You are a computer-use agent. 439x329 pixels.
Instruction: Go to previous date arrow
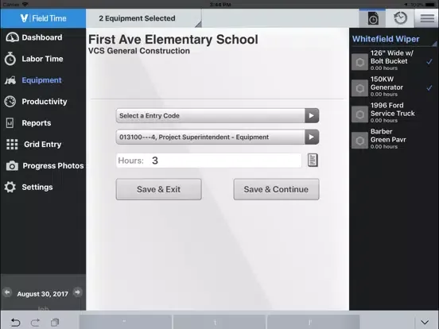pos(7,292)
